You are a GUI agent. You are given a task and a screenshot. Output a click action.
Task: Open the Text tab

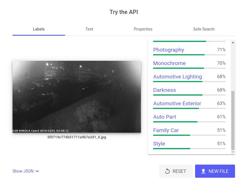[x=89, y=29]
